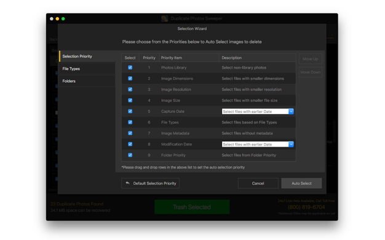385x240 pixels.
Task: Click the Duplicate Photos Sweeper app icon
Action: pyautogui.click(x=164, y=18)
